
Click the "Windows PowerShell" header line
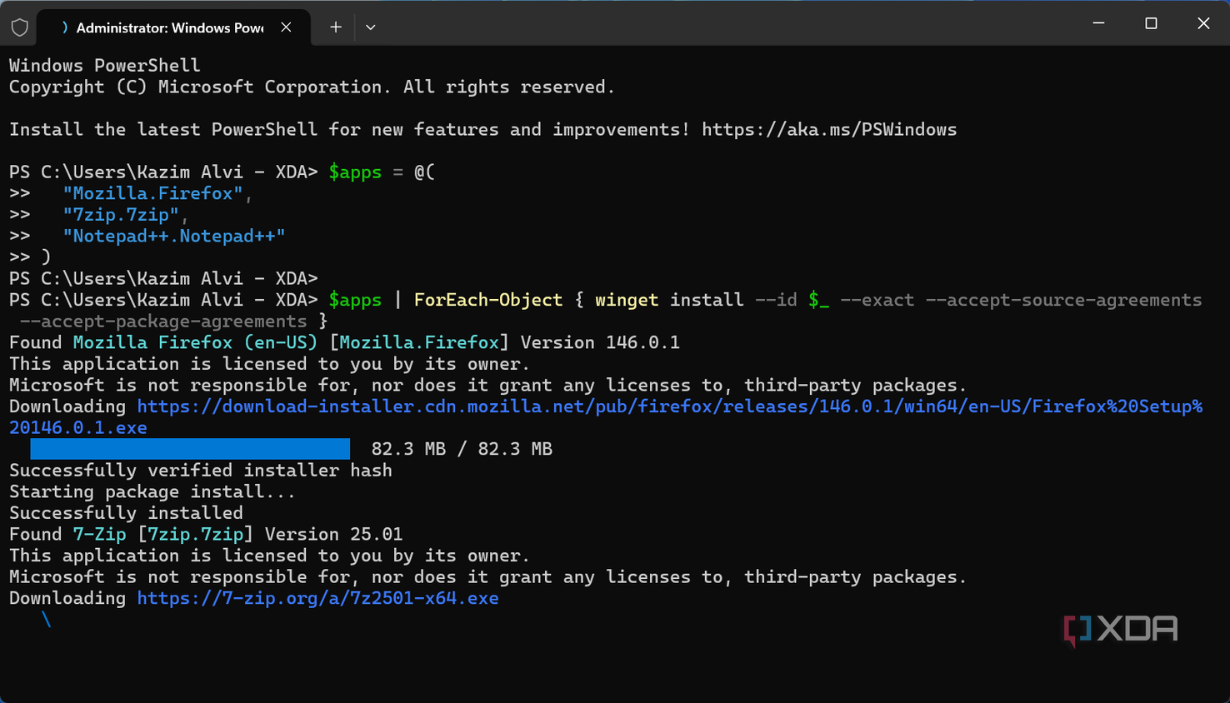(105, 66)
